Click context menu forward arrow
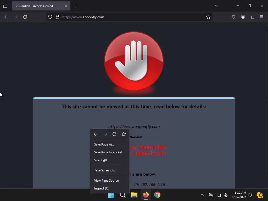The height and width of the screenshot is (201, 268). click(x=105, y=134)
